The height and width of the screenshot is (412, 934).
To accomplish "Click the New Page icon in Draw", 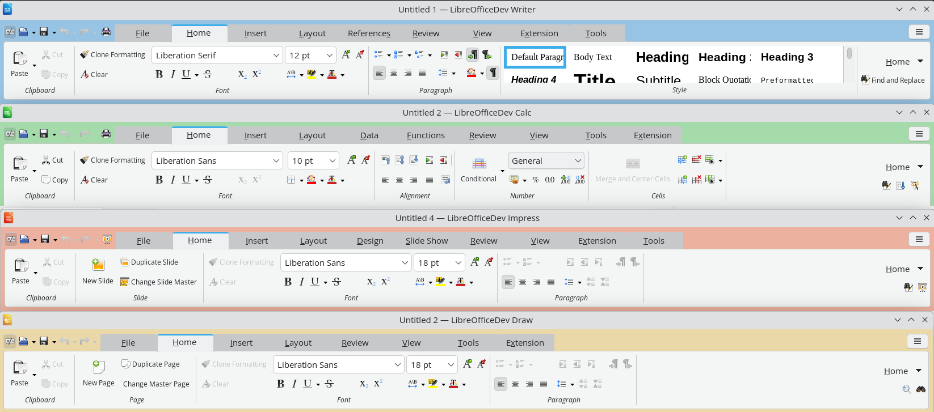I will (x=99, y=367).
